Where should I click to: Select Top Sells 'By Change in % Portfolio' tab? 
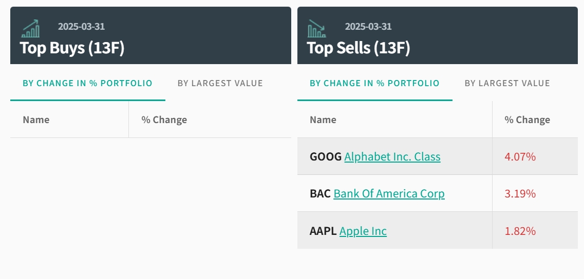click(x=374, y=83)
